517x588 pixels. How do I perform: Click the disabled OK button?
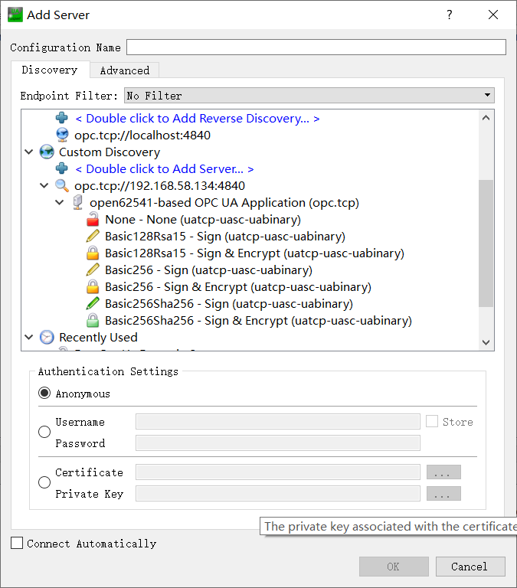click(x=394, y=567)
